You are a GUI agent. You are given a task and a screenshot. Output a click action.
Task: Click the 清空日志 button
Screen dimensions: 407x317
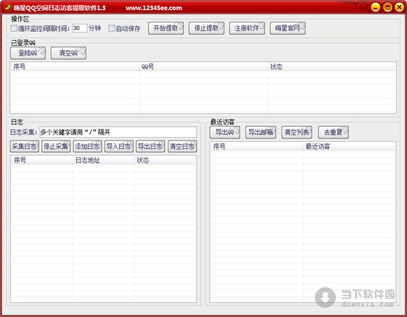[x=182, y=147]
